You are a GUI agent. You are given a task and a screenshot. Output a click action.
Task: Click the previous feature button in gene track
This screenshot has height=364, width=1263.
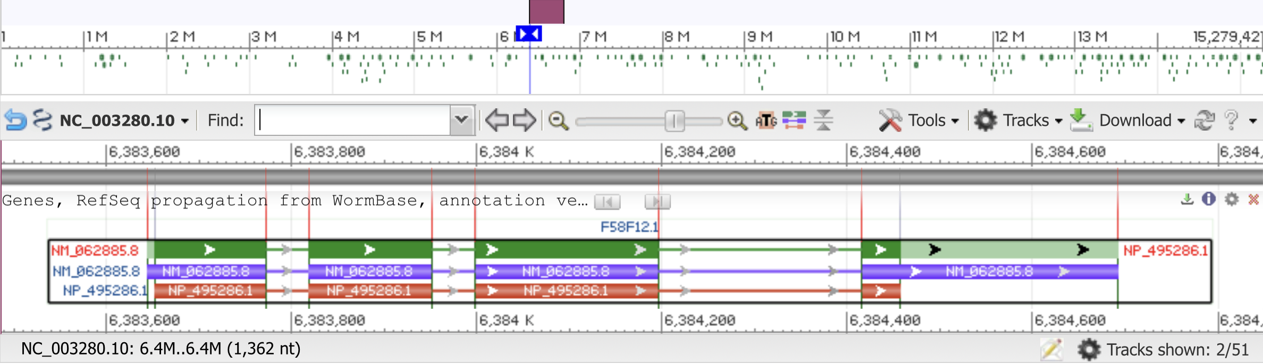coord(607,202)
